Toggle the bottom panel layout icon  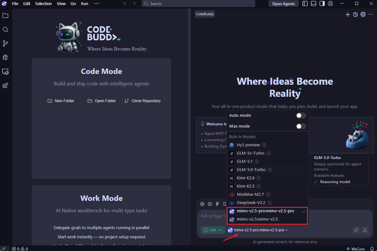pos(314,3)
